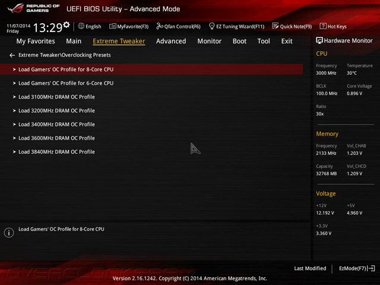This screenshot has width=380, height=285.
Task: Click the info circle icon in help area
Action: 9,233
